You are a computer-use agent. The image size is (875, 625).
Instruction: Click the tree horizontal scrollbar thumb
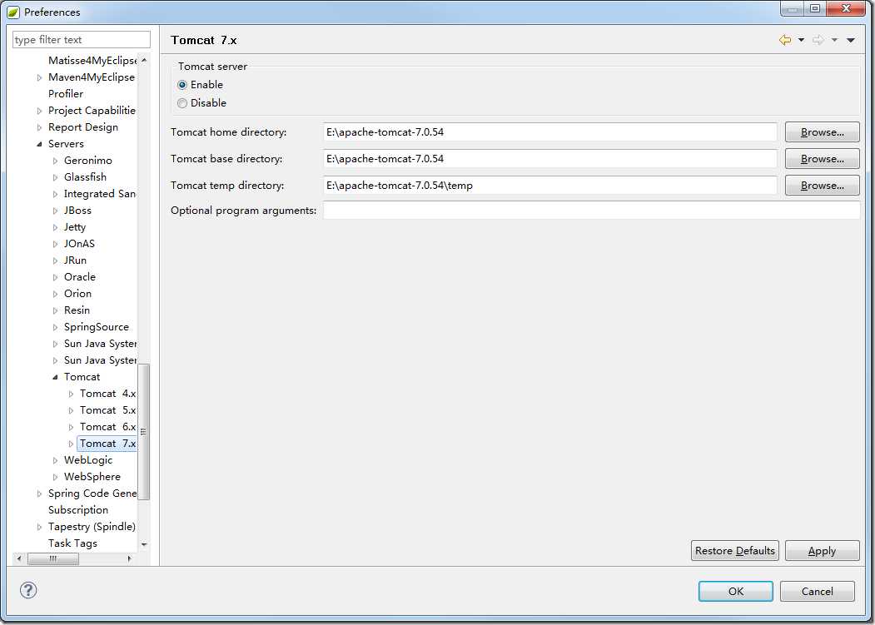click(x=53, y=558)
